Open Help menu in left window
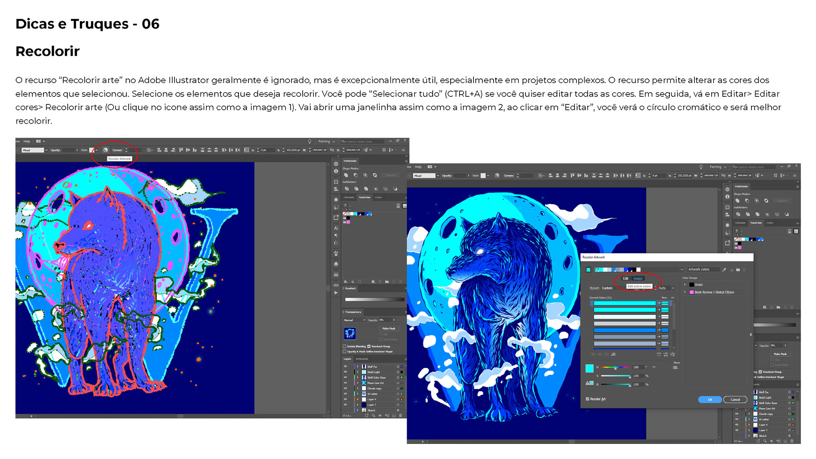 (27, 141)
